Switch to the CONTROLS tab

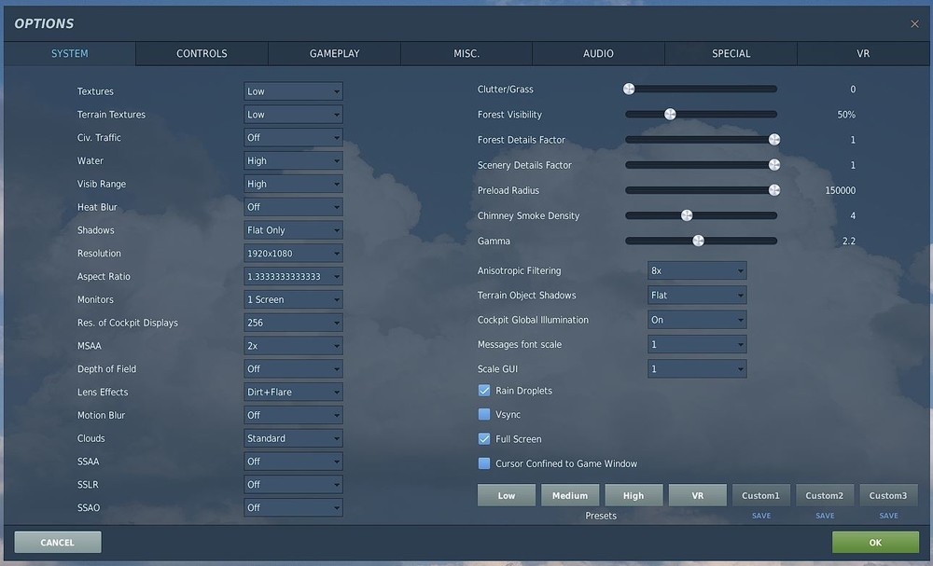click(x=201, y=53)
